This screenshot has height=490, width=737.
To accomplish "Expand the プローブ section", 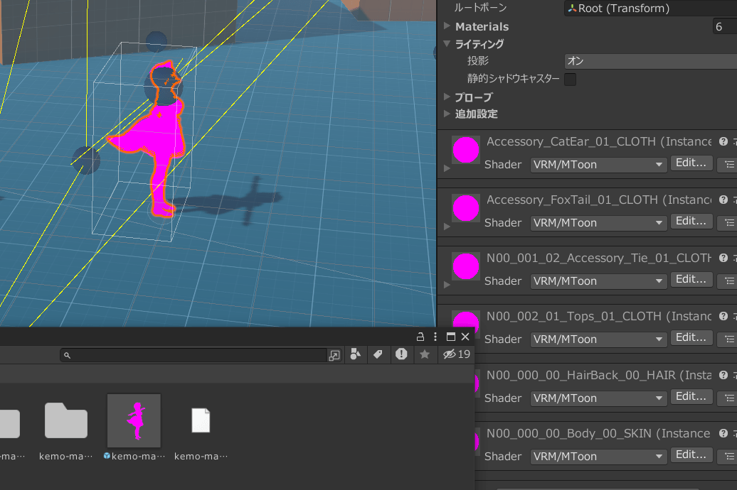I will (447, 97).
